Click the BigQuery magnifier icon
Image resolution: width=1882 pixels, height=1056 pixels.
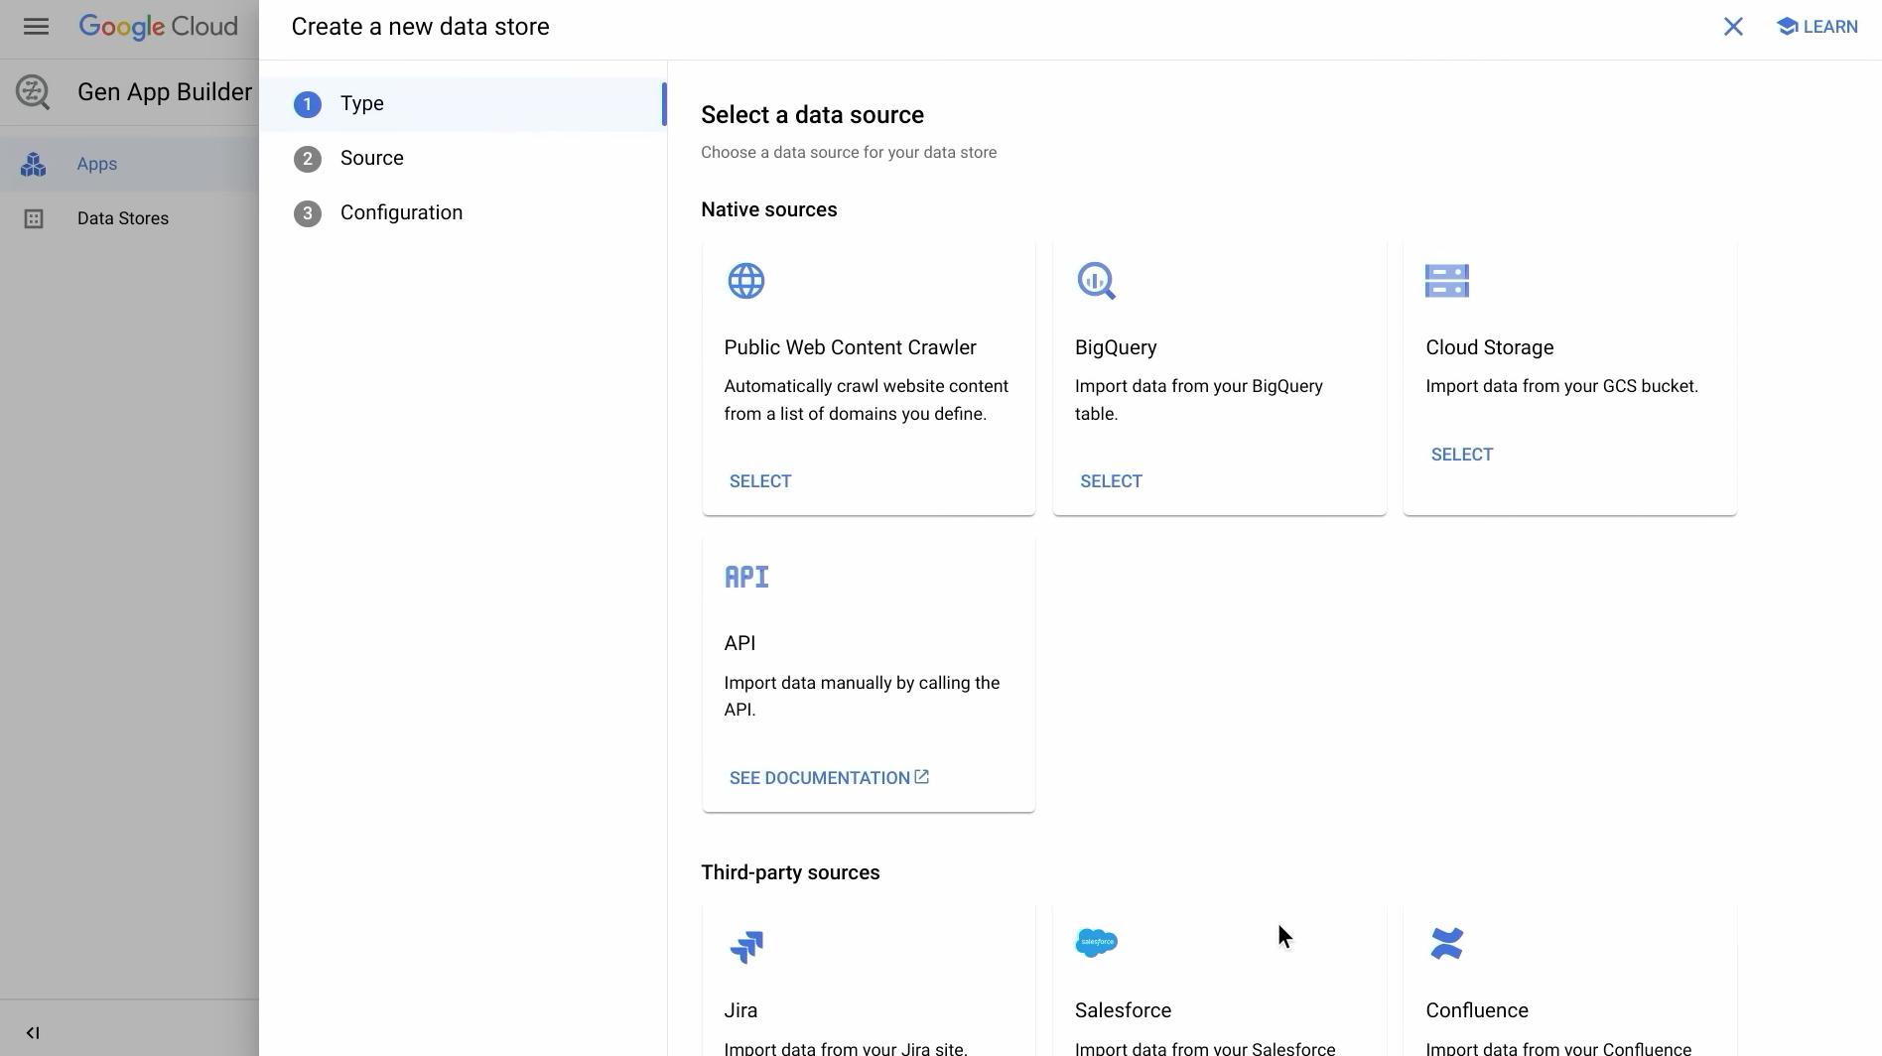(1096, 281)
